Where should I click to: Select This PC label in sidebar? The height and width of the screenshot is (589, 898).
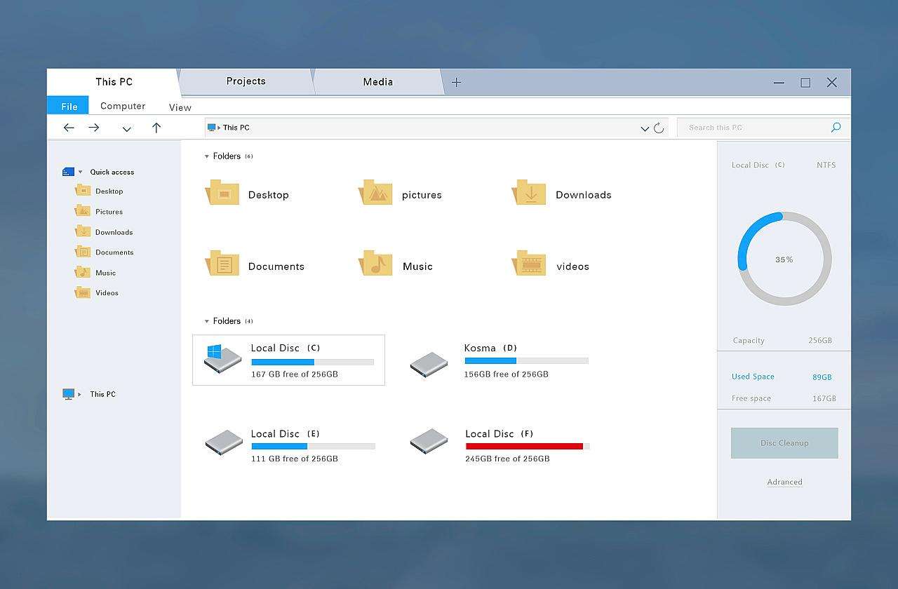tap(102, 394)
